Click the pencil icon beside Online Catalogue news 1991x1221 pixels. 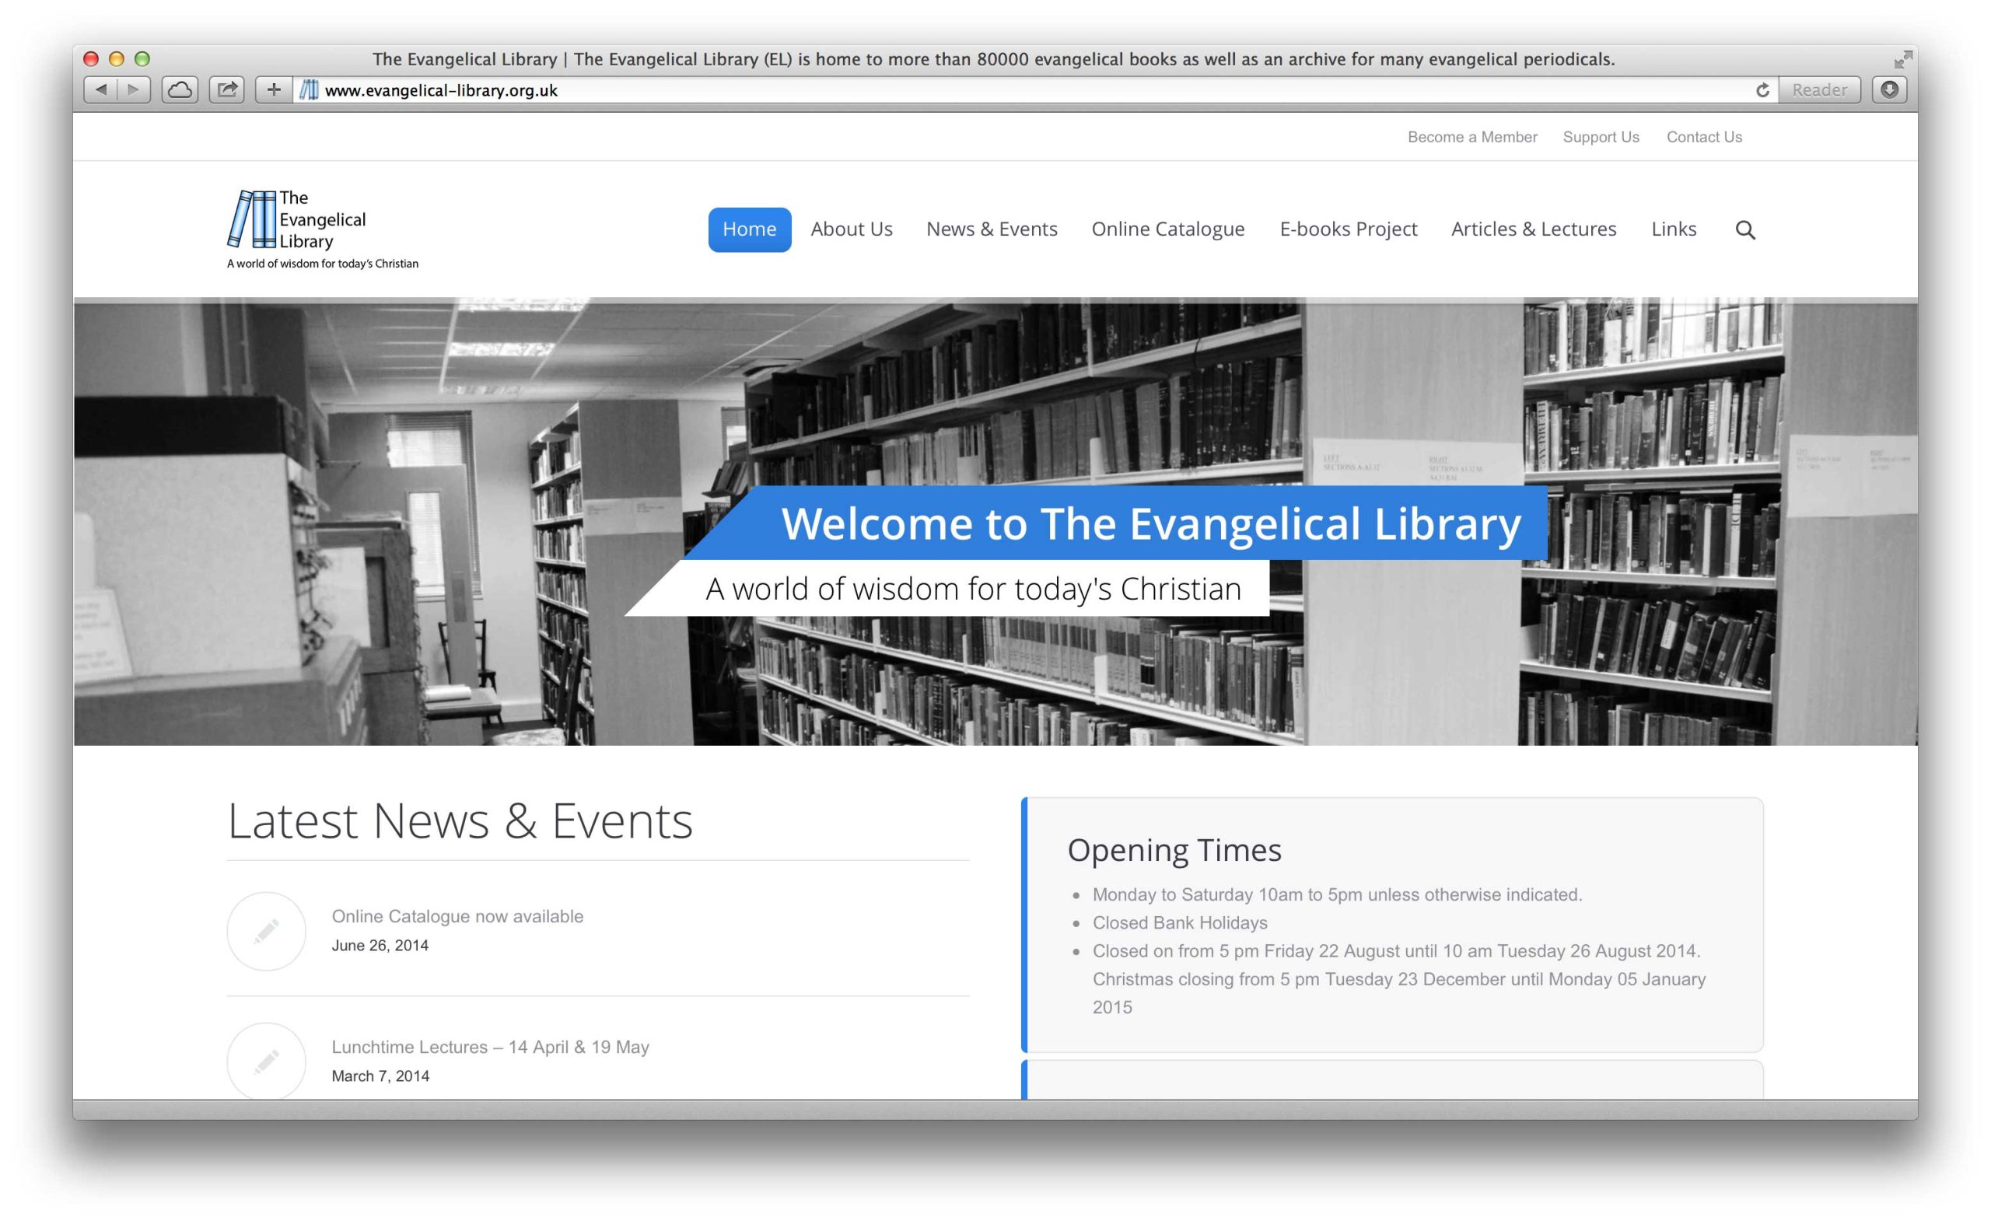[267, 931]
